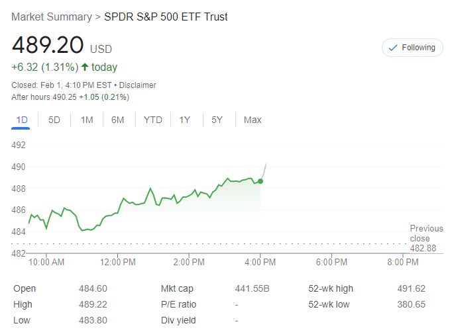
Task: Click the Previous close label
Action: (x=426, y=233)
